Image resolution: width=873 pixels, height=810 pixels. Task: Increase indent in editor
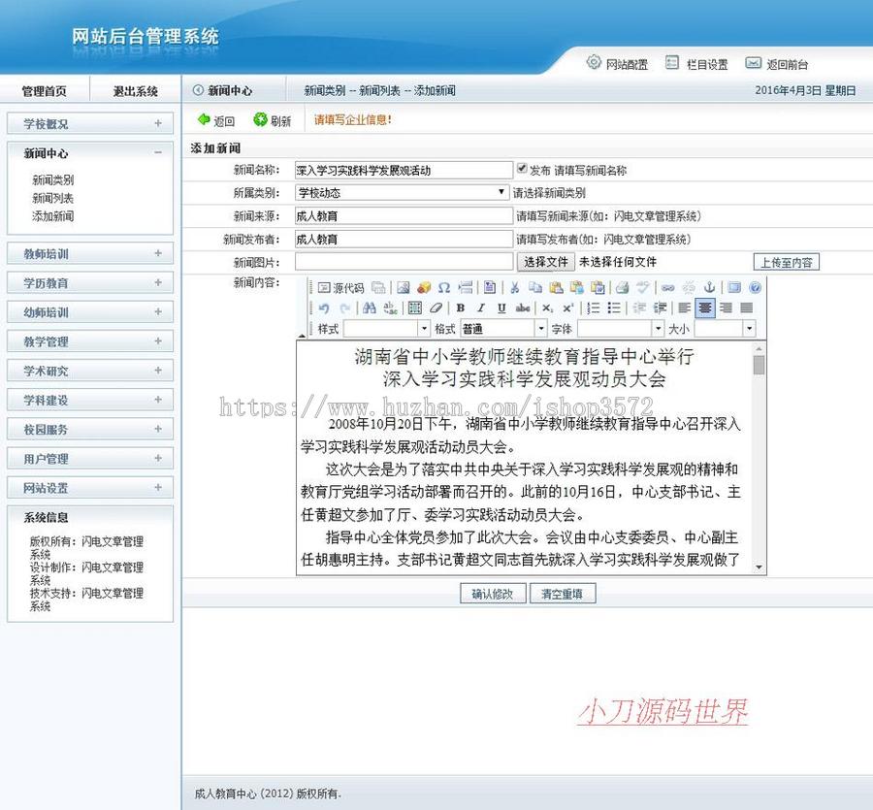pos(660,308)
